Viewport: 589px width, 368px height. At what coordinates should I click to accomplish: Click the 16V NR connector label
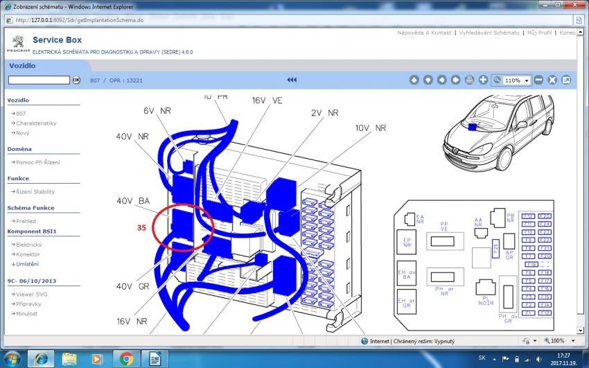[132, 322]
